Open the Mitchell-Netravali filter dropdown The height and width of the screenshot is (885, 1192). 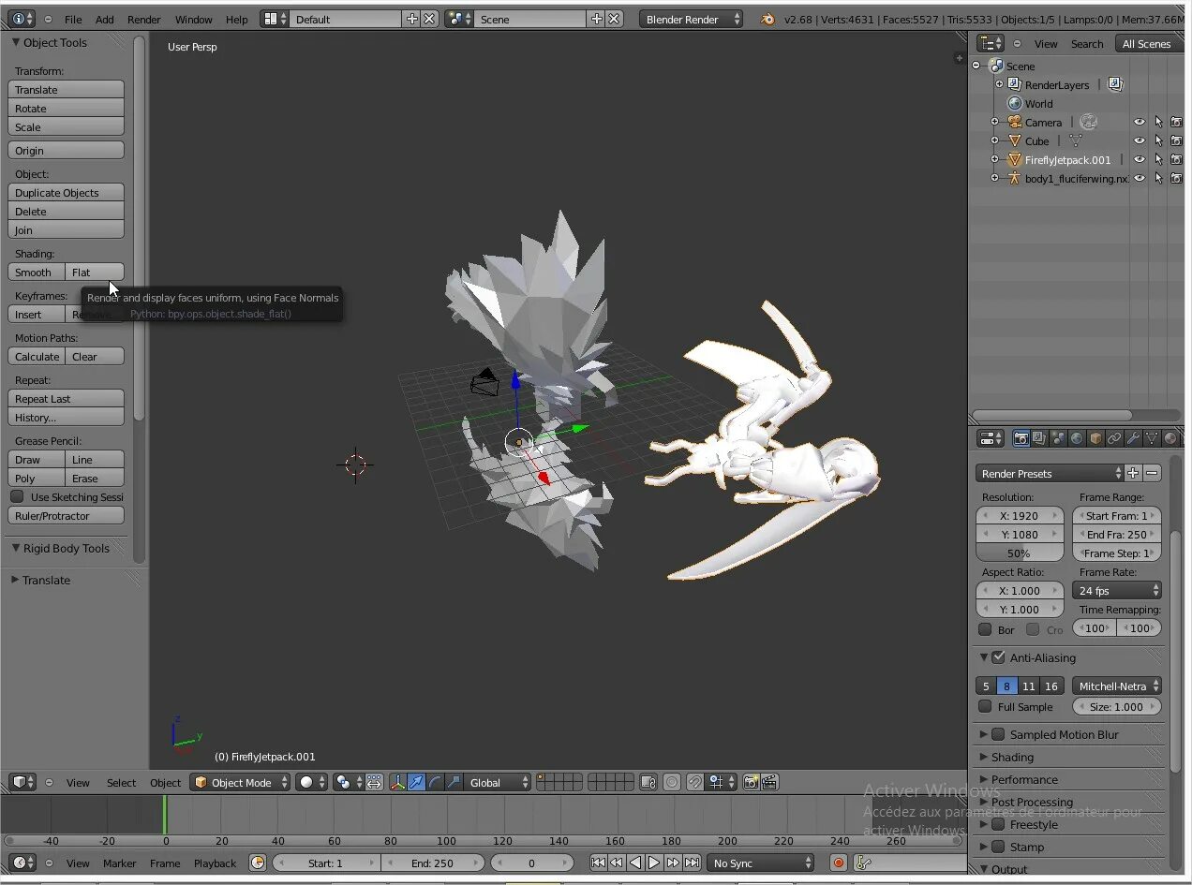1117,686
